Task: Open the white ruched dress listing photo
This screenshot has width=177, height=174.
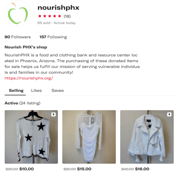Action: pos(89,137)
